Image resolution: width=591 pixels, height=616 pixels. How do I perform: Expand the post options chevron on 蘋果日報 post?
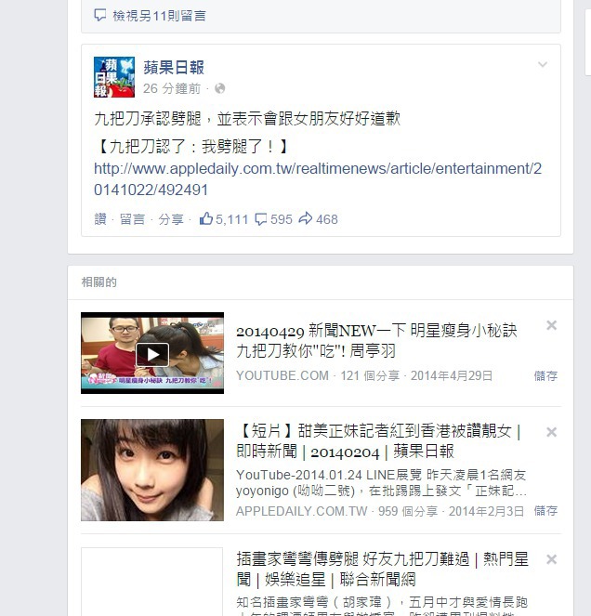tap(543, 64)
